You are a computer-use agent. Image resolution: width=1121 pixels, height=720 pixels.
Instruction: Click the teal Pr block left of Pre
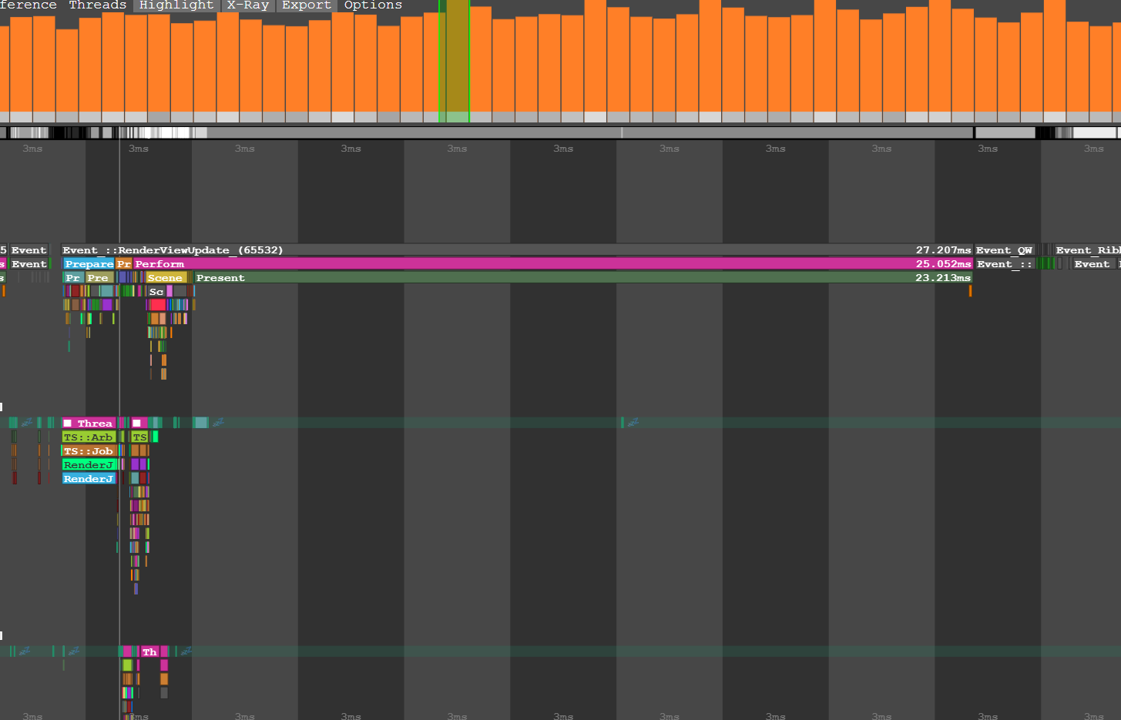pyautogui.click(x=73, y=278)
